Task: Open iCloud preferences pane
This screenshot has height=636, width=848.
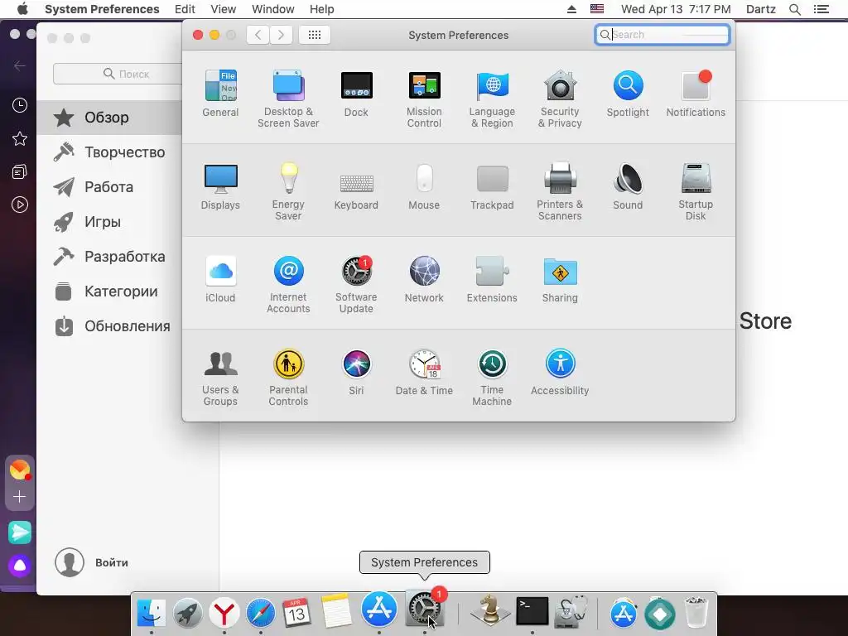Action: (220, 279)
